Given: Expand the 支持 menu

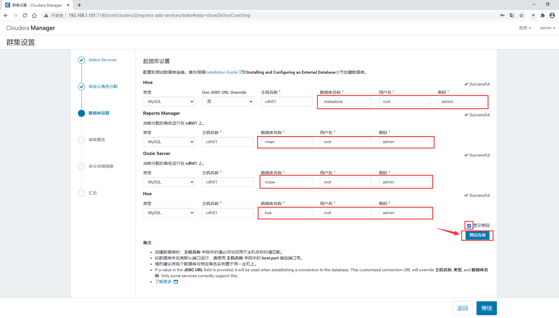Looking at the screenshot, I should pos(525,28).
